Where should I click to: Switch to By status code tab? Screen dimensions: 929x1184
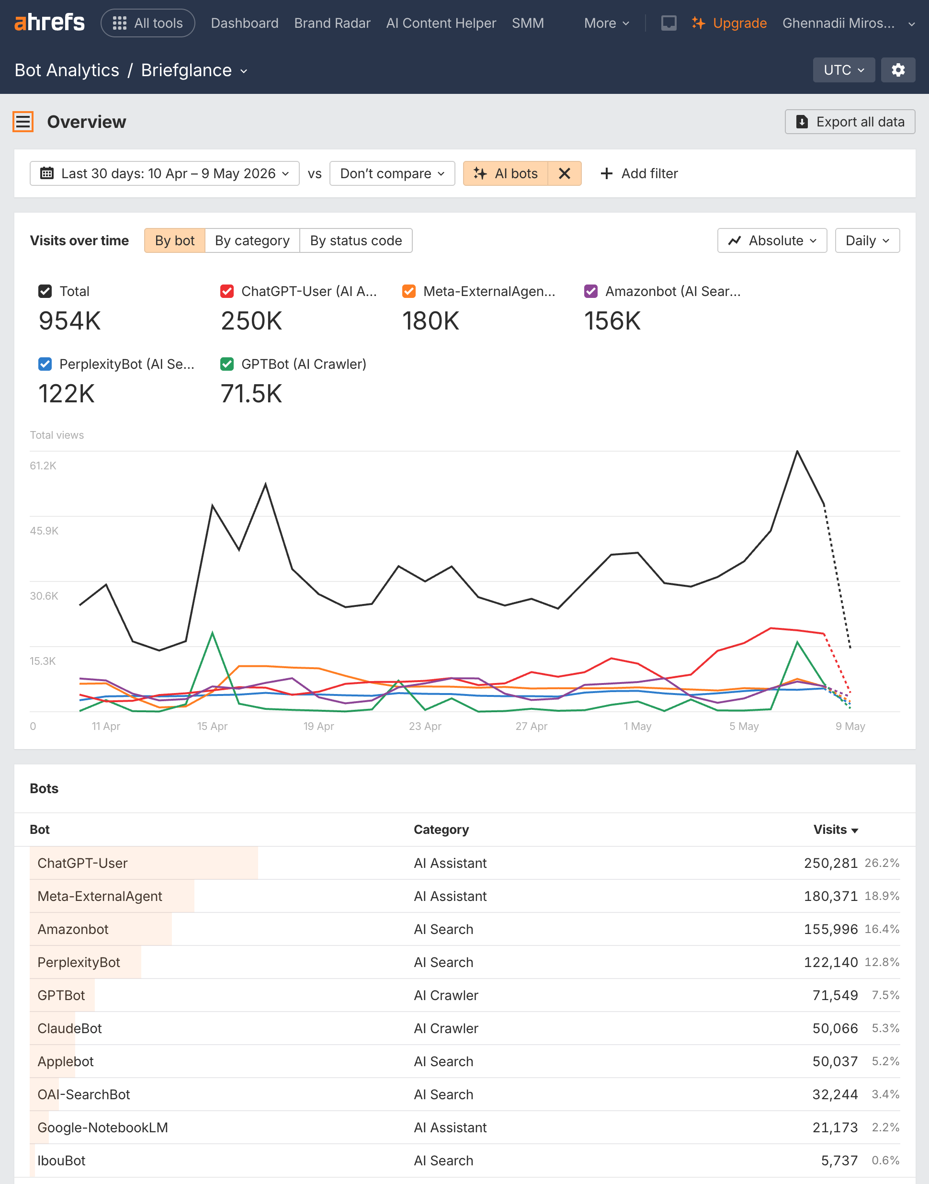pyautogui.click(x=356, y=240)
